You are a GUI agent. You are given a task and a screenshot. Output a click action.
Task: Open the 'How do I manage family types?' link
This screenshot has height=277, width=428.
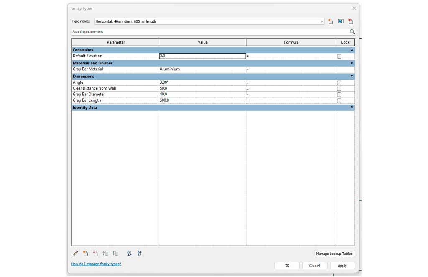[x=96, y=264]
